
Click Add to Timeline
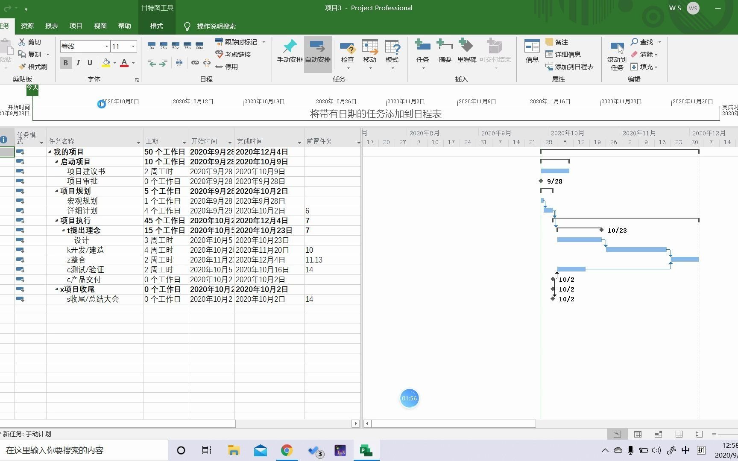tap(570, 67)
